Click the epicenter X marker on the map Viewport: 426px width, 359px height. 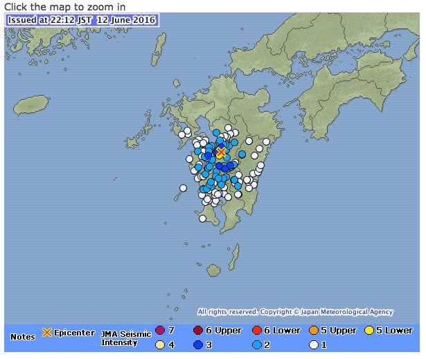coord(221,152)
